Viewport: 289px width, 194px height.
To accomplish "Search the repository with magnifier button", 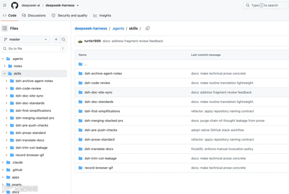I will (63, 39).
